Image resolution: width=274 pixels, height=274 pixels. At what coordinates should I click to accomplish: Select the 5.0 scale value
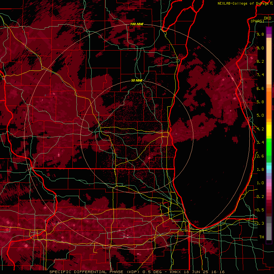pyautogui.click(x=260, y=115)
